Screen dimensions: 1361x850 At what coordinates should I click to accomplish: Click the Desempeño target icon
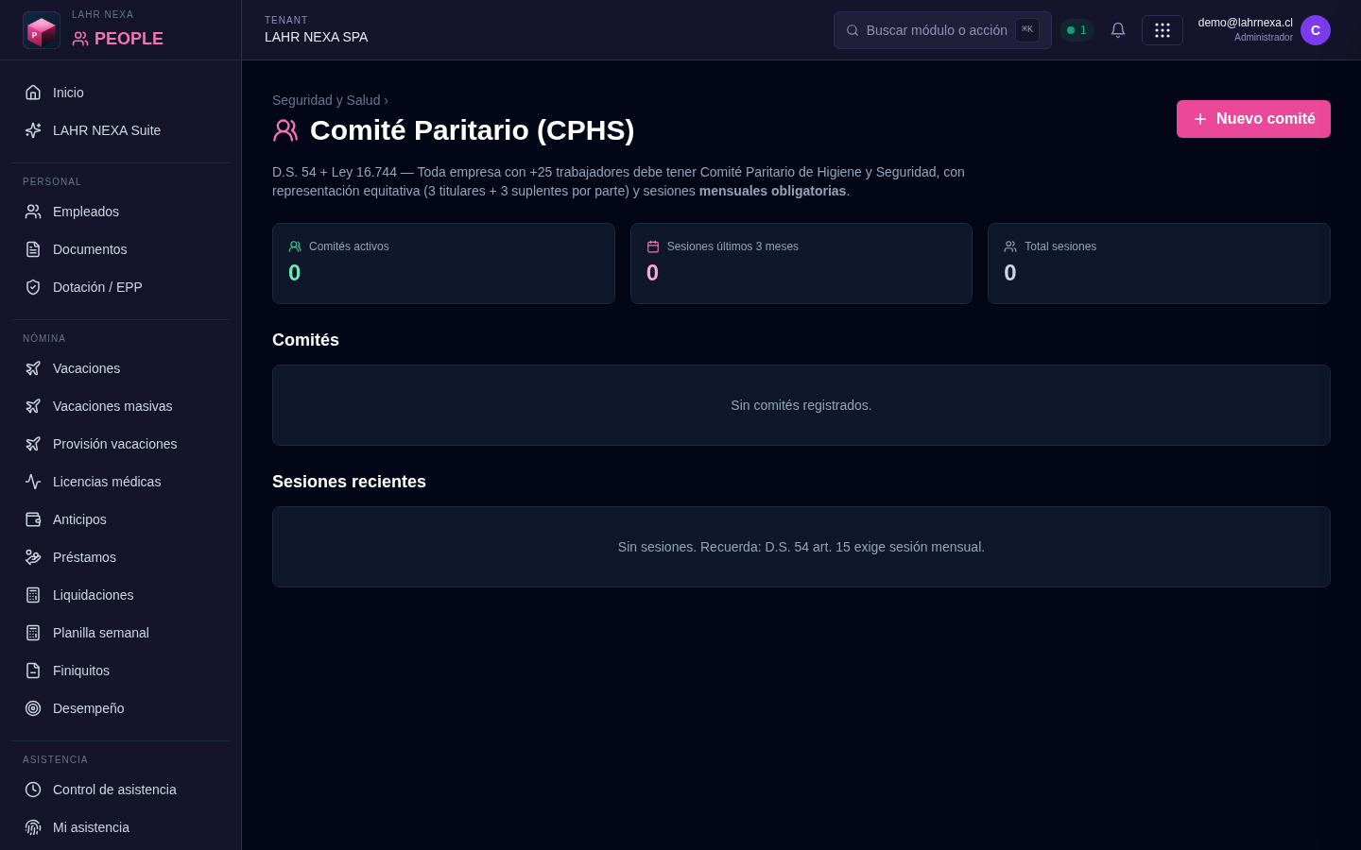pos(33,708)
